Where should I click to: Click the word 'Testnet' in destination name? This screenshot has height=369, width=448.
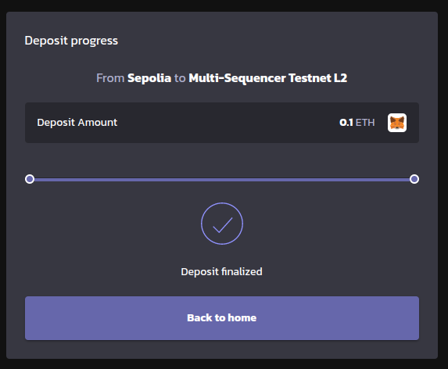click(x=310, y=78)
